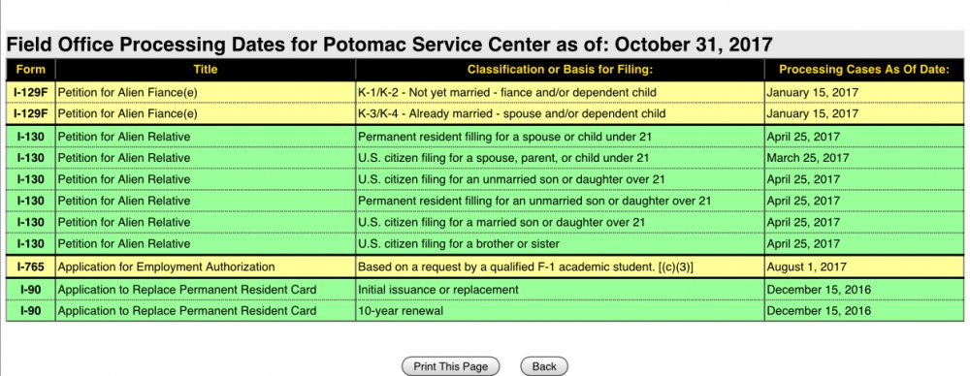
Task: Click the August 1, 2017 date cell
Action: [864, 267]
